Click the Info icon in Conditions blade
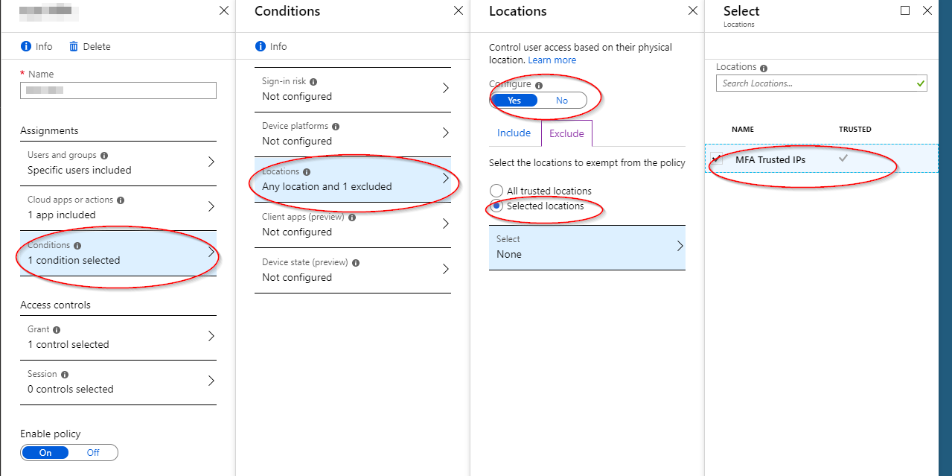 pyautogui.click(x=261, y=46)
